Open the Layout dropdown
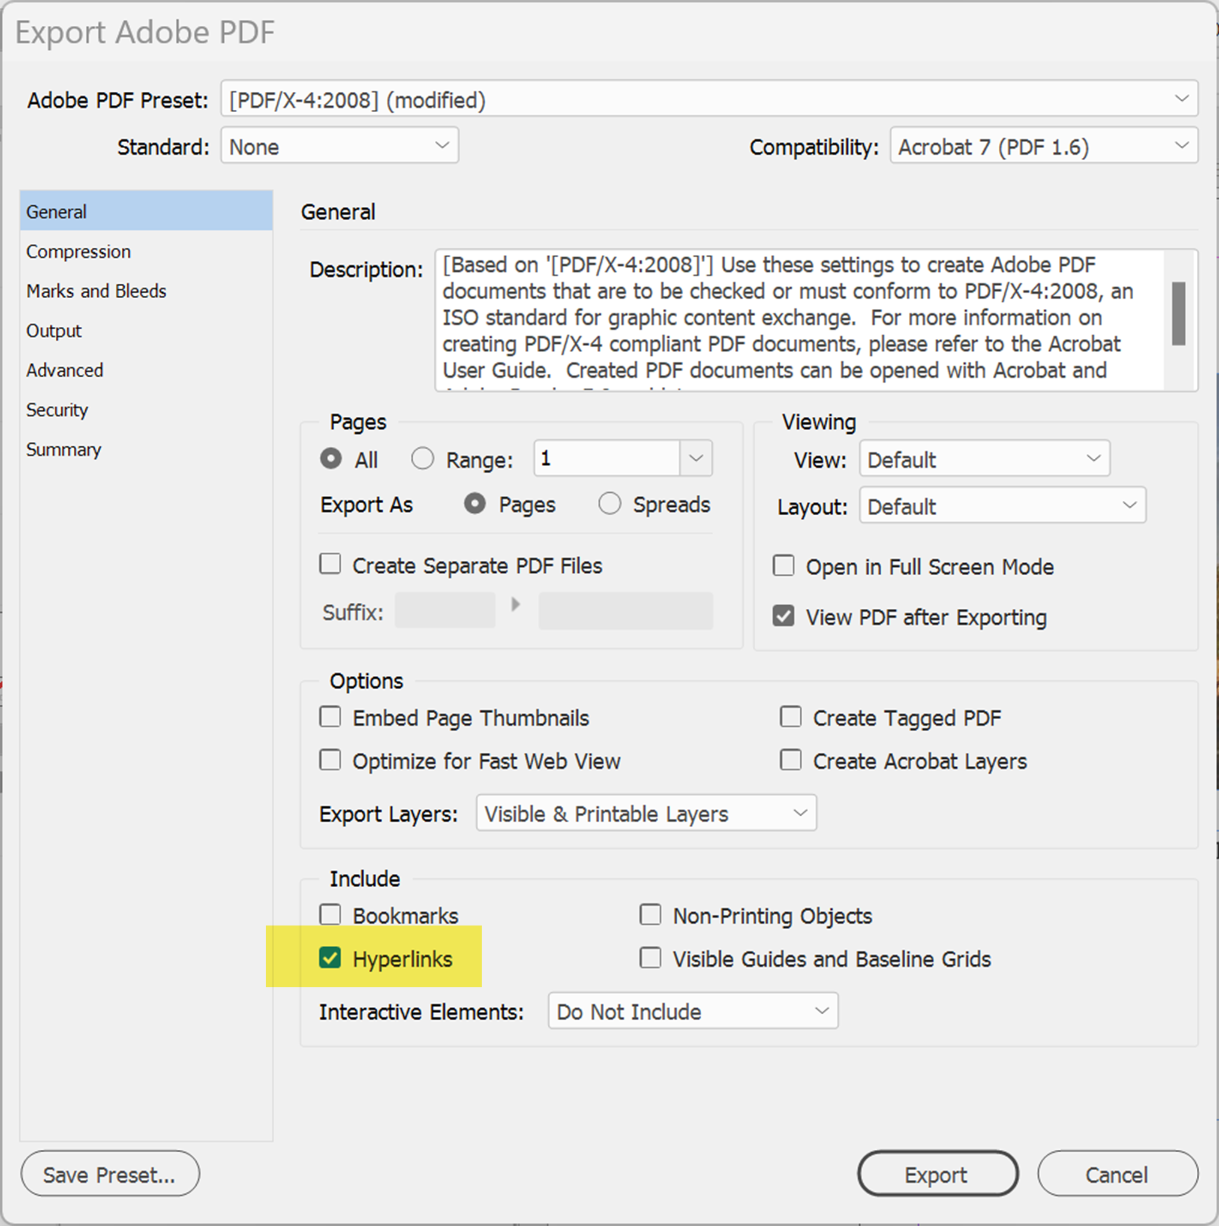 [1001, 506]
